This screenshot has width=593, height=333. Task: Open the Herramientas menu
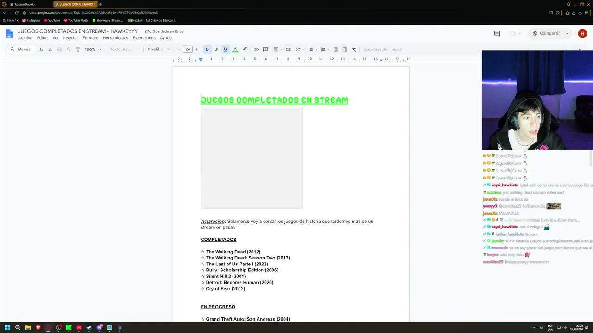(115, 38)
